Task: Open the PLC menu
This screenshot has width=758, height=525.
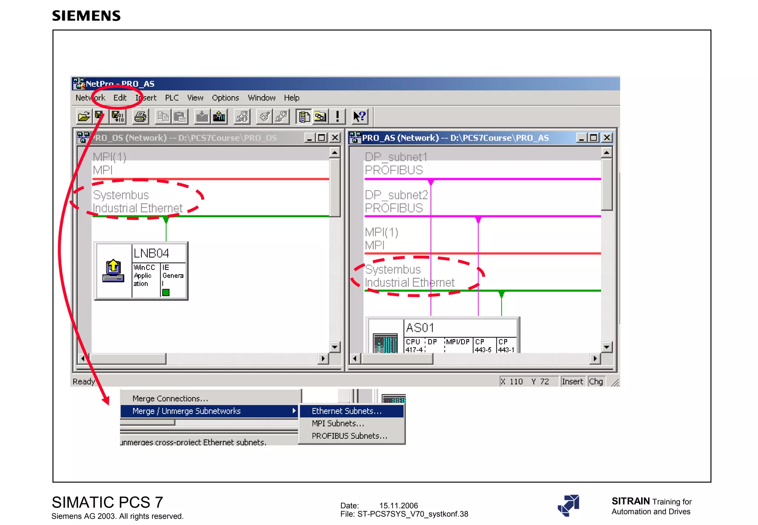Action: [172, 98]
